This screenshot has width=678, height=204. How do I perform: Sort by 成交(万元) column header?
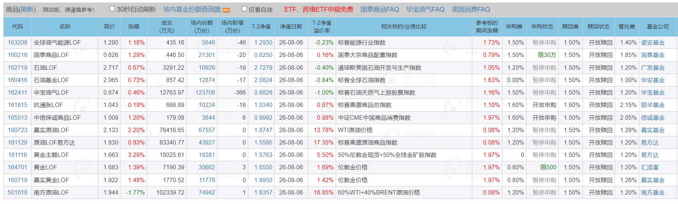167,27
